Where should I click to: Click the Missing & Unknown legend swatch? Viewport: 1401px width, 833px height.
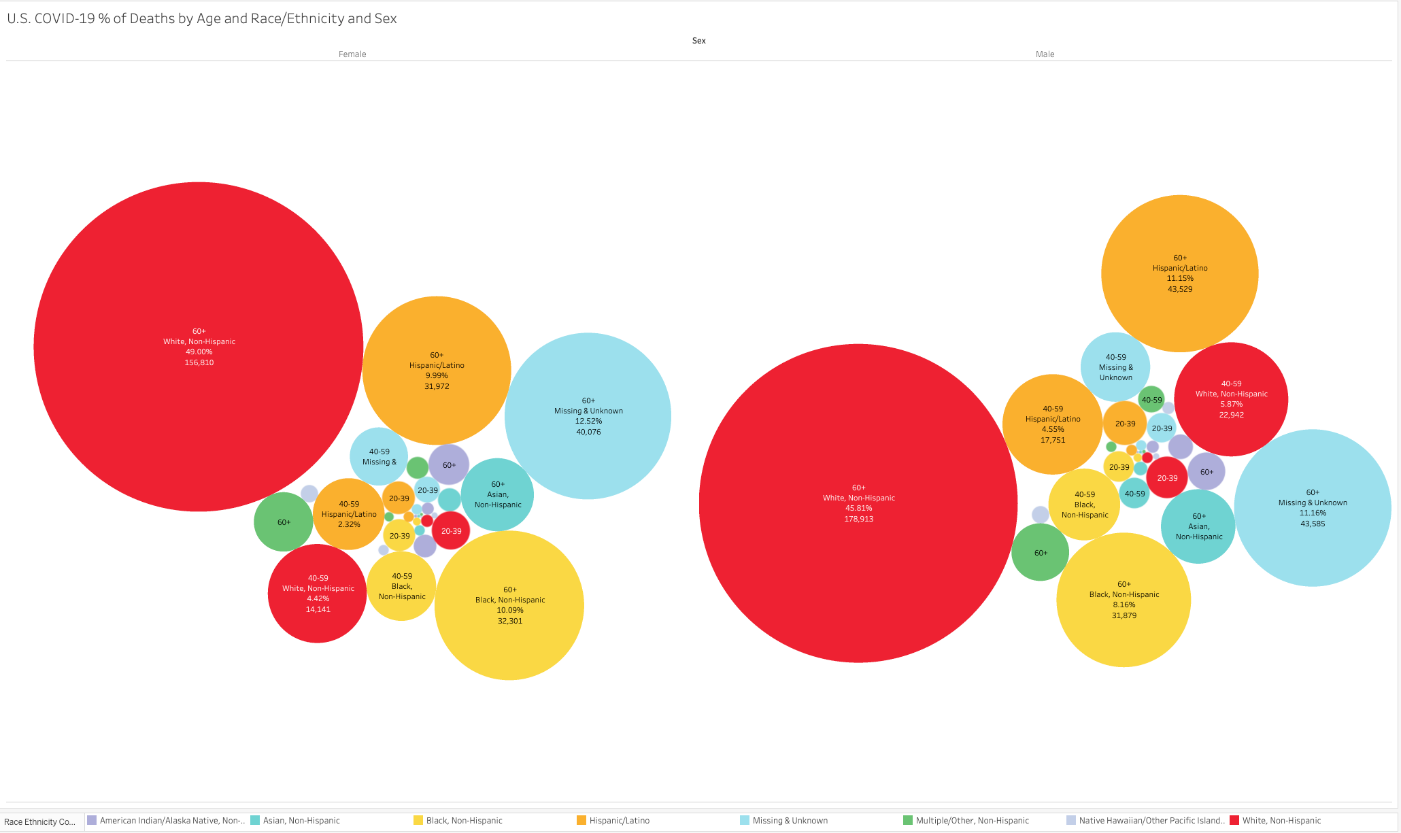745,820
